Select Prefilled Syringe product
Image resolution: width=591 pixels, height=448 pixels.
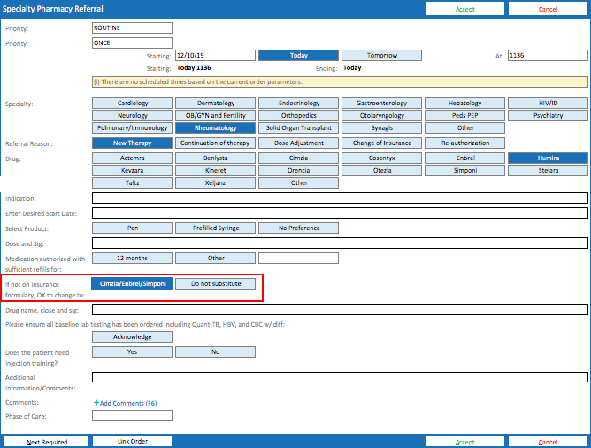coord(215,228)
